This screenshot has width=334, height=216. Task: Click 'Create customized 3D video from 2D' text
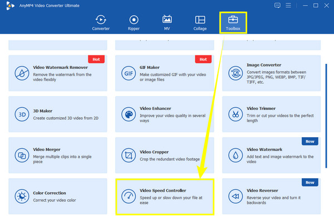(66, 118)
